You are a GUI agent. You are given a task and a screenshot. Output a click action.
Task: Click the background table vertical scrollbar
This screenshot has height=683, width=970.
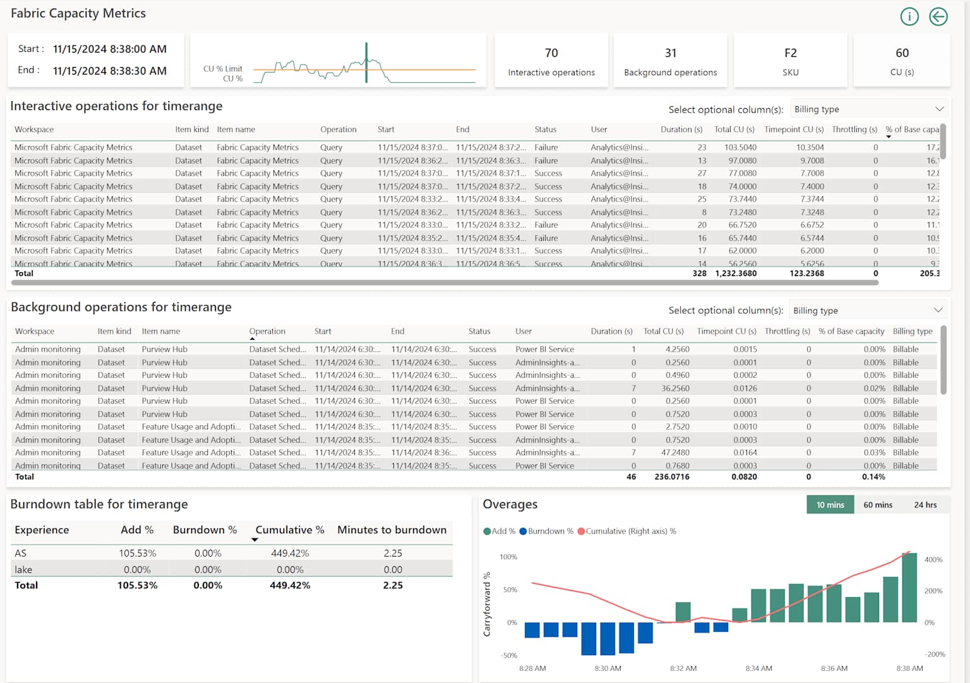[x=943, y=360]
